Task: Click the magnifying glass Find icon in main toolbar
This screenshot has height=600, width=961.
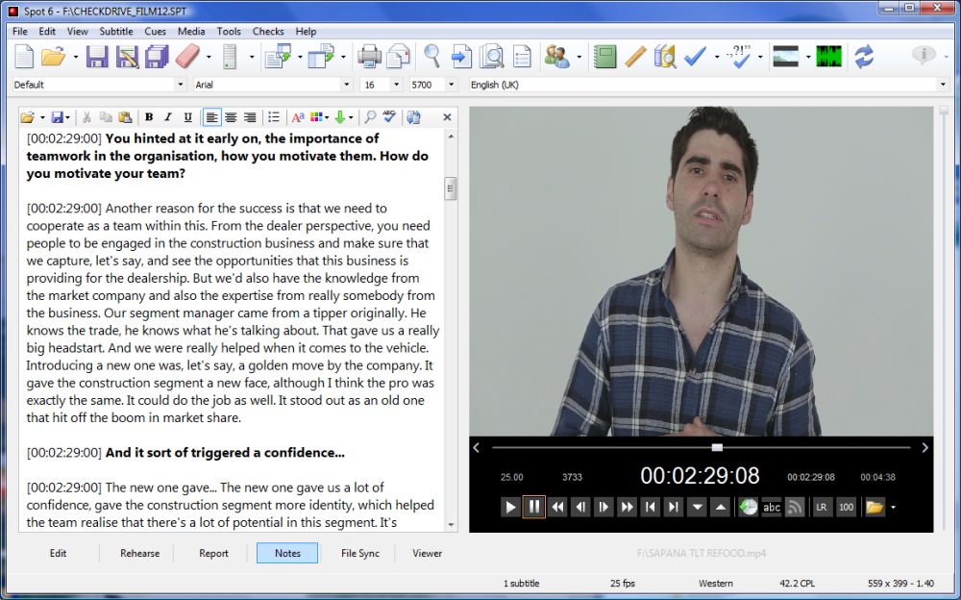Action: pos(431,57)
